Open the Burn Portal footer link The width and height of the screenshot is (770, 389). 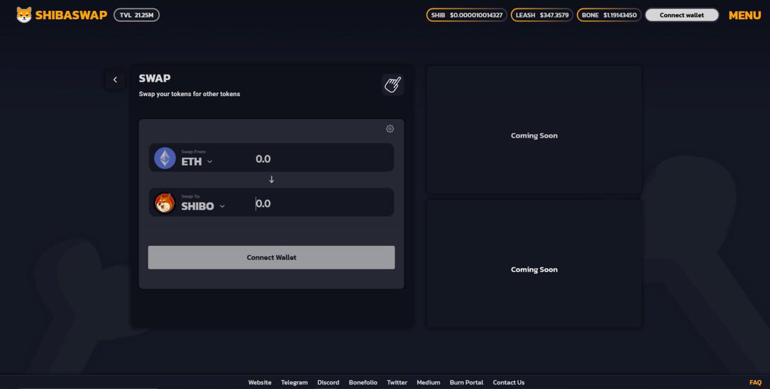click(466, 383)
